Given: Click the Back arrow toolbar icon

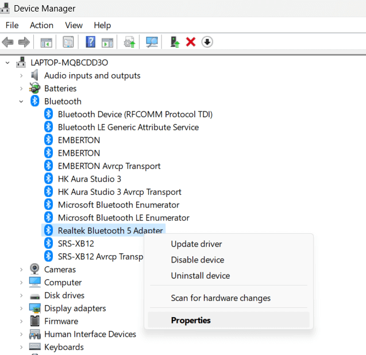Looking at the screenshot, I should [7, 43].
